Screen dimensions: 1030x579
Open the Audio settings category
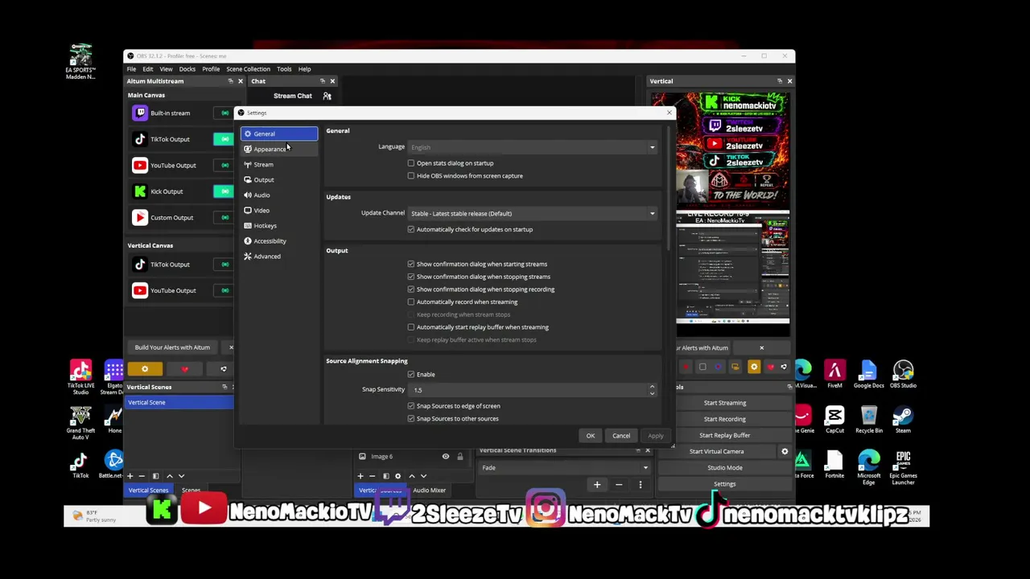pos(278,195)
